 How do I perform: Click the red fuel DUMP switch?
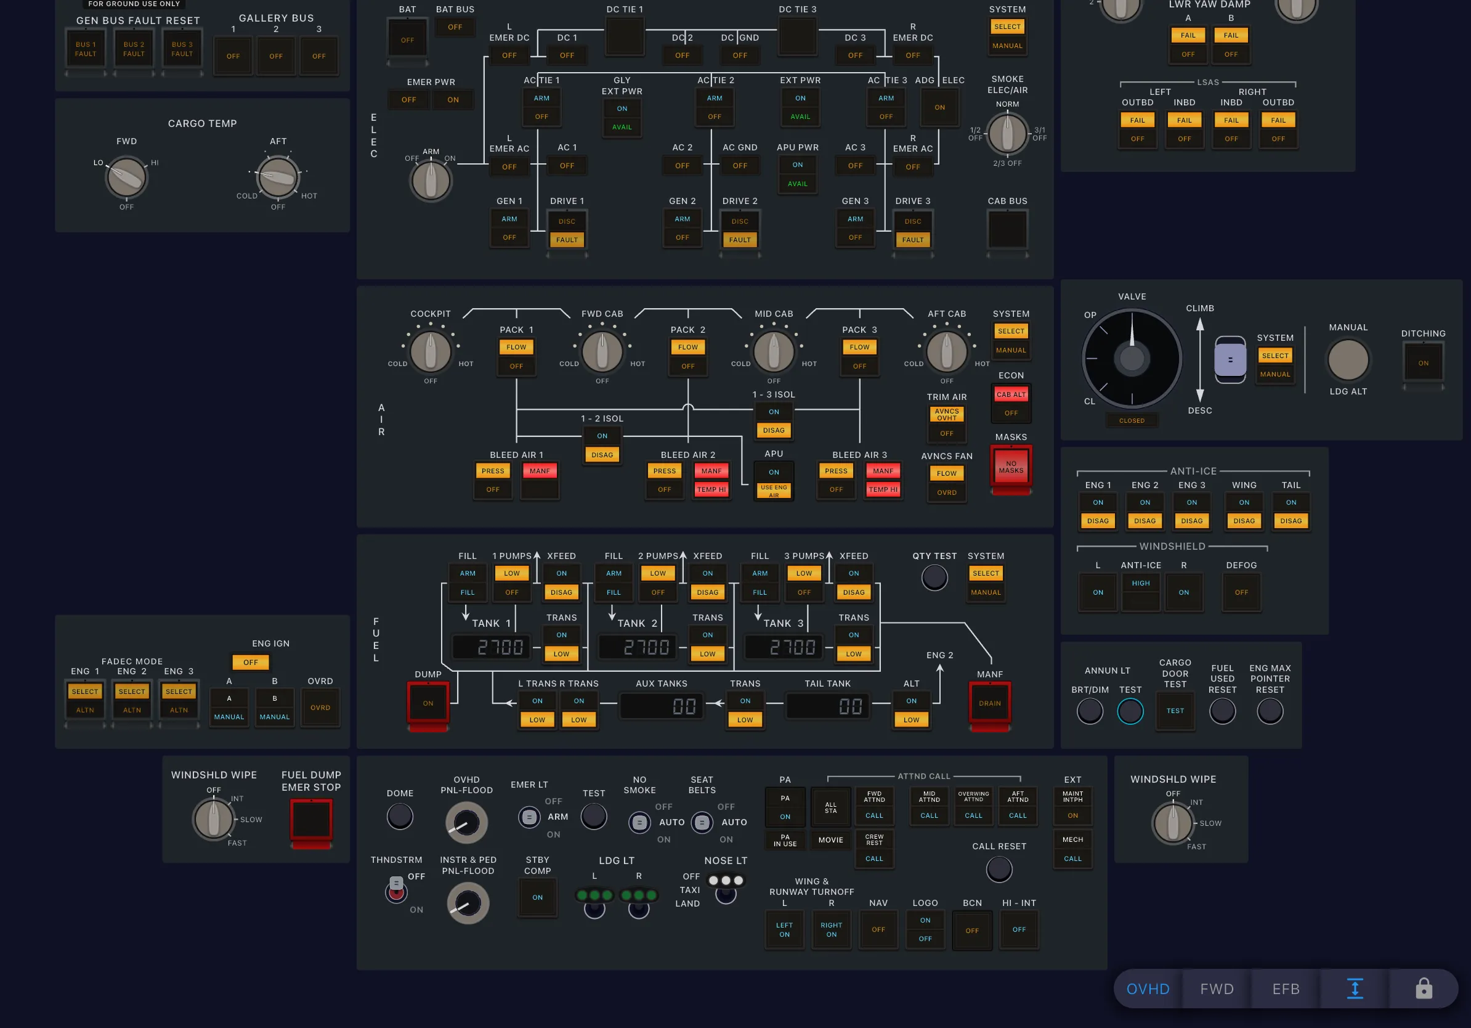[x=428, y=704]
